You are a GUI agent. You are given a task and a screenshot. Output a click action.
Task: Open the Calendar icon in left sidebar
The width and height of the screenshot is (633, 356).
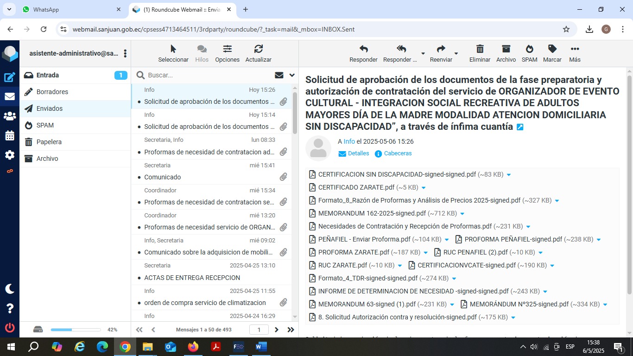pyautogui.click(x=10, y=136)
